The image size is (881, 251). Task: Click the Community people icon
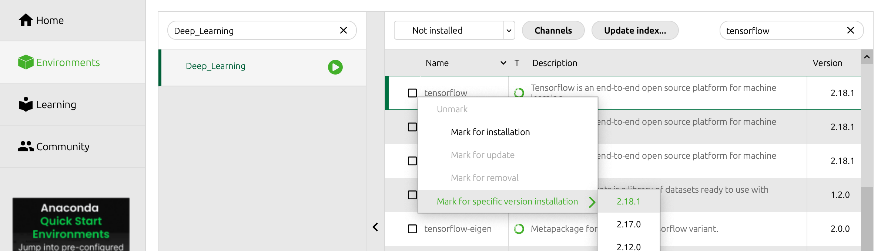pyautogui.click(x=26, y=147)
